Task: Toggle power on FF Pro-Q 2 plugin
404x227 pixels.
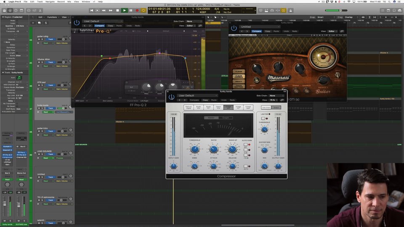Action: pos(77,23)
